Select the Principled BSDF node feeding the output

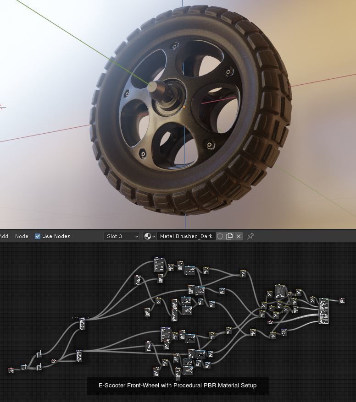(323, 311)
